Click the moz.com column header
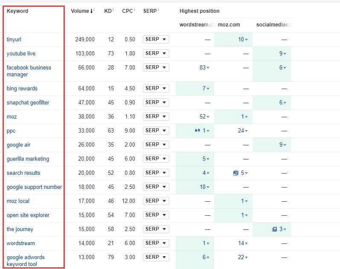The height and width of the screenshot is (269, 340). (x=229, y=25)
